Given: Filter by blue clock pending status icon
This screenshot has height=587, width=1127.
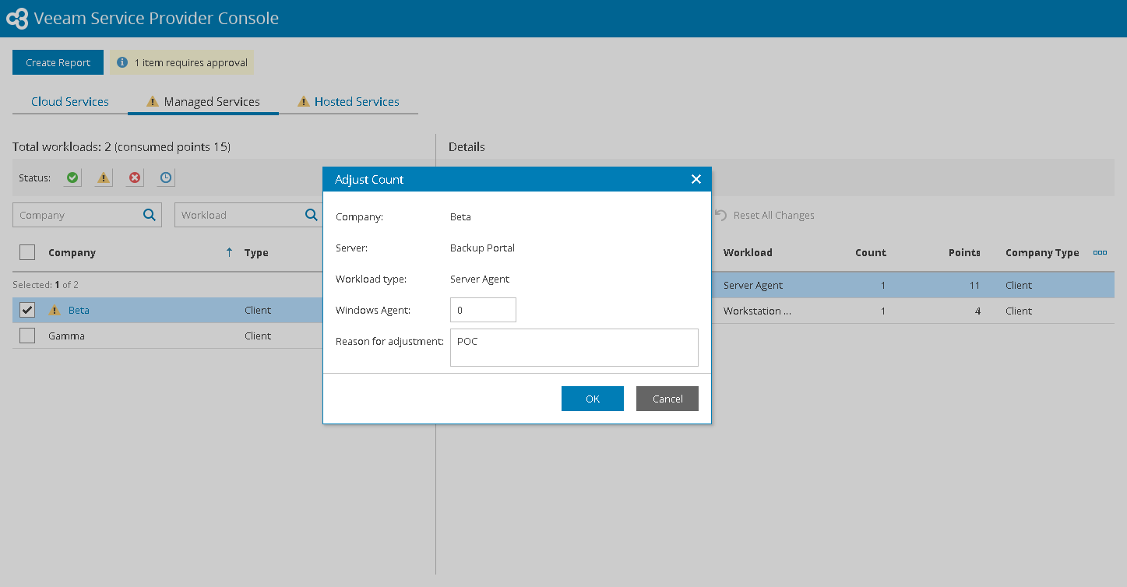Looking at the screenshot, I should [x=166, y=178].
